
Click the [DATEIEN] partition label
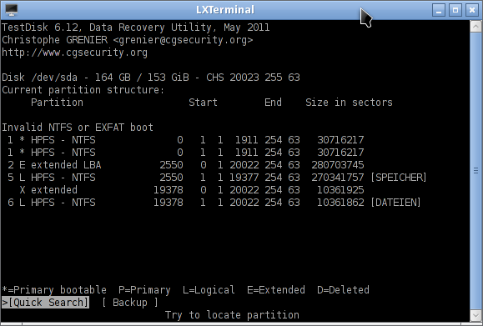[395, 203]
